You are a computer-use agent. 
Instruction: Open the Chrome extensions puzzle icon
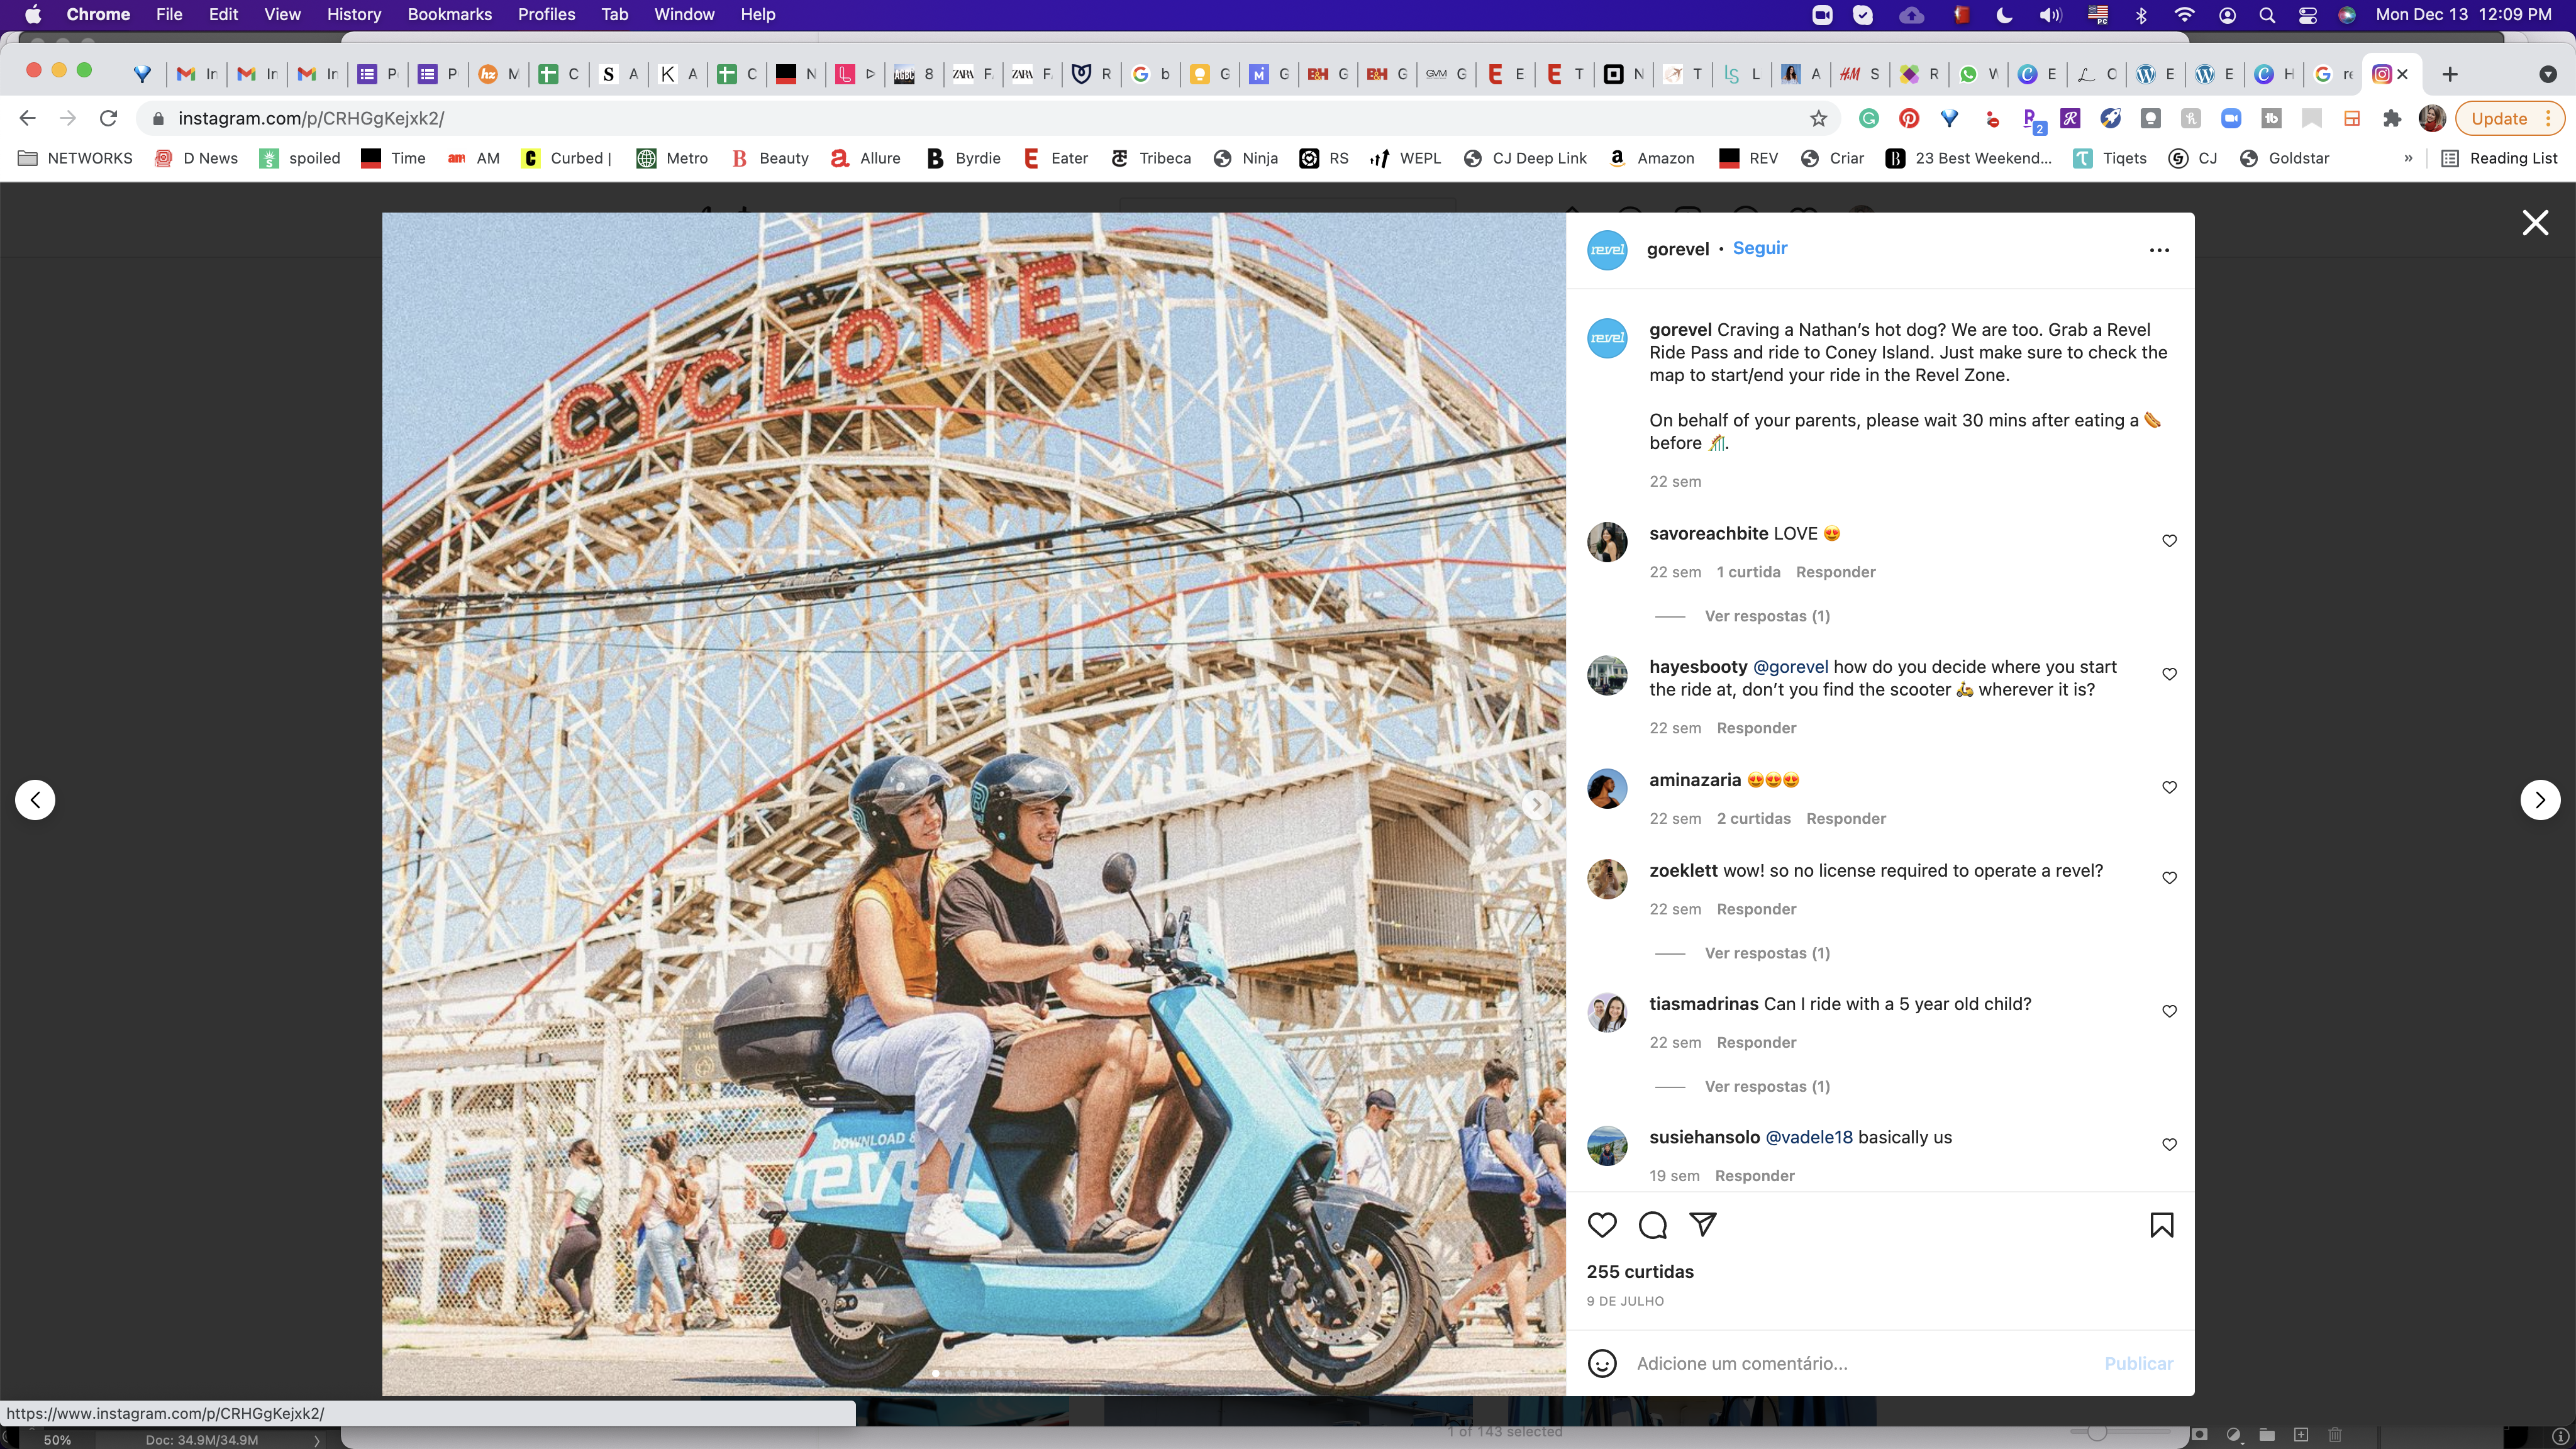[x=2392, y=118]
